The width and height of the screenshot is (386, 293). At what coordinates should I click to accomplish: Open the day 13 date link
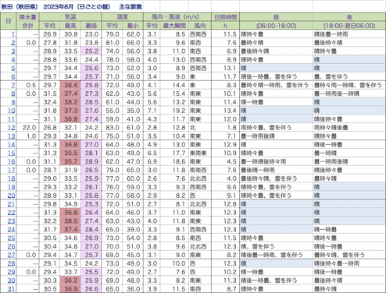click(x=11, y=136)
